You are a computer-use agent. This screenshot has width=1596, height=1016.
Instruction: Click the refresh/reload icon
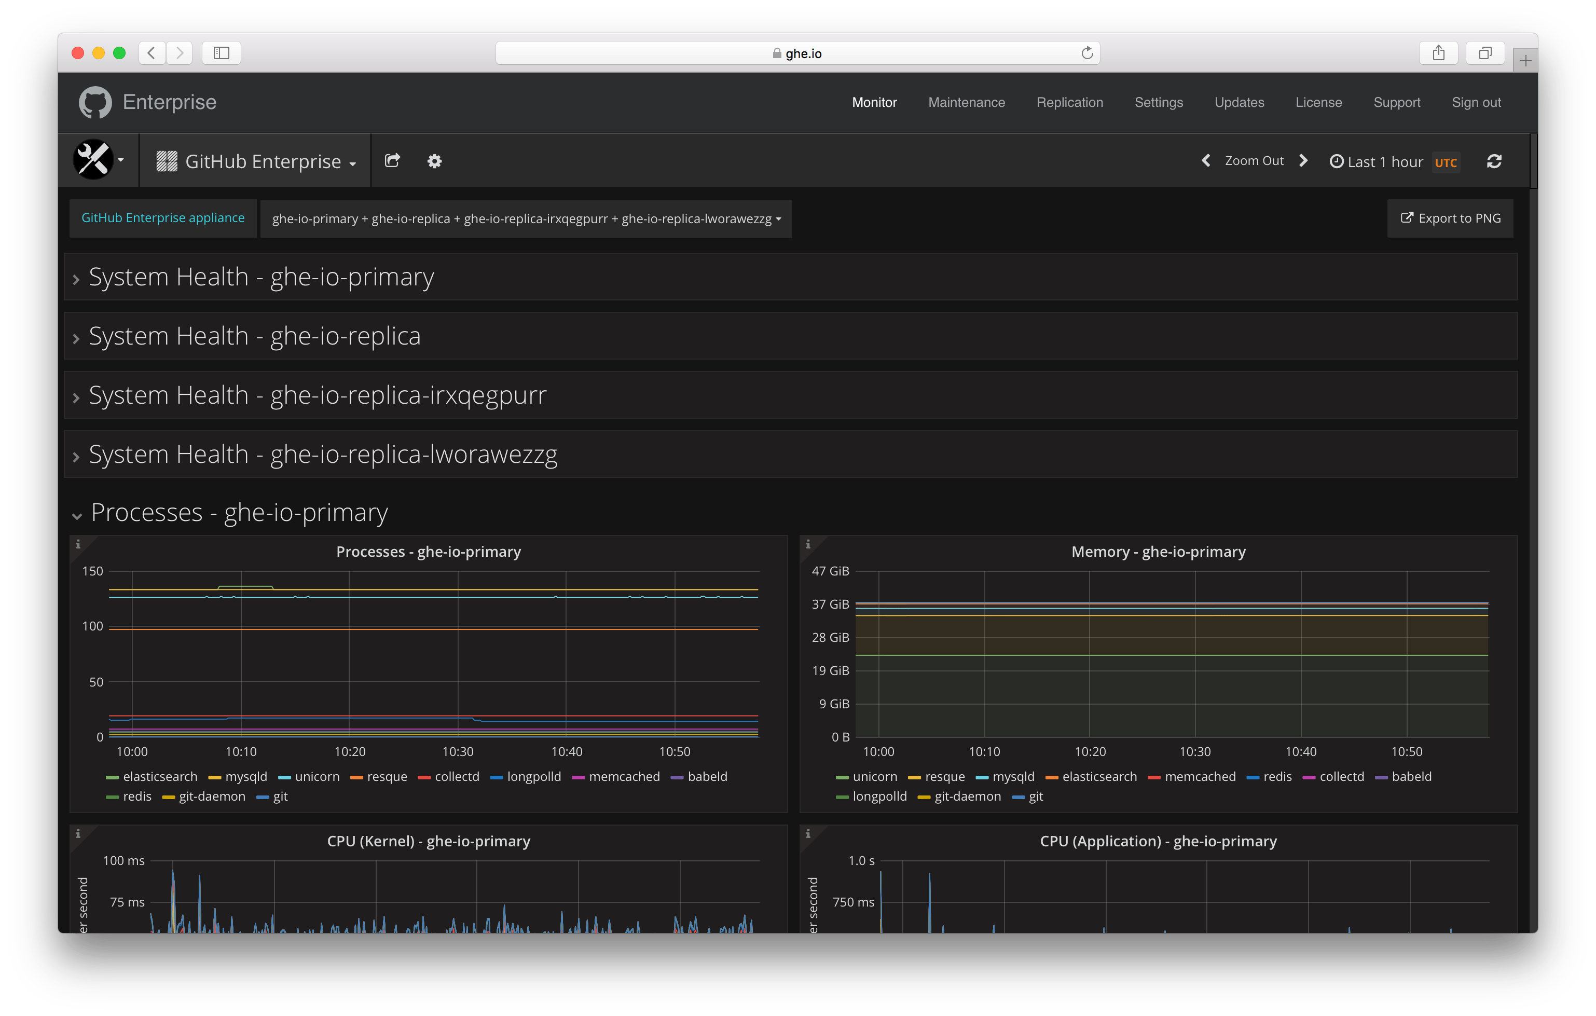[x=1495, y=162]
